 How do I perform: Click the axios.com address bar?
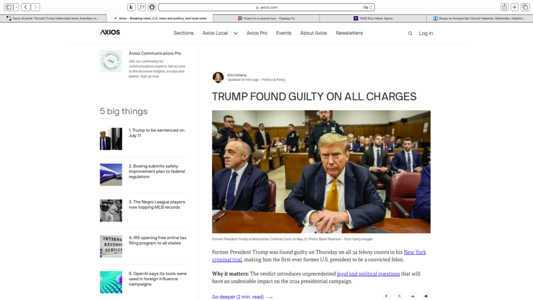(x=266, y=7)
